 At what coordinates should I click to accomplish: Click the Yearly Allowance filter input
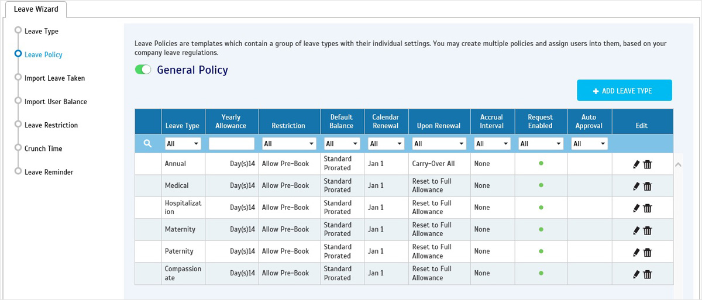point(232,143)
